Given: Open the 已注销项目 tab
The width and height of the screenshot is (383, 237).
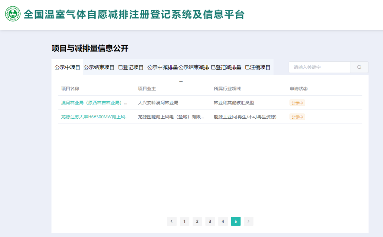Looking at the screenshot, I should click(258, 67).
